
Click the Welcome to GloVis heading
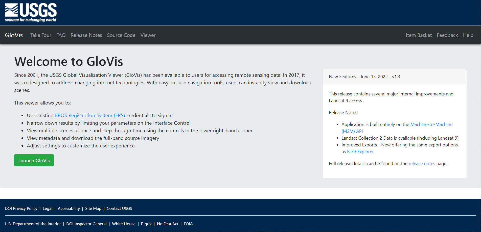pos(68,61)
